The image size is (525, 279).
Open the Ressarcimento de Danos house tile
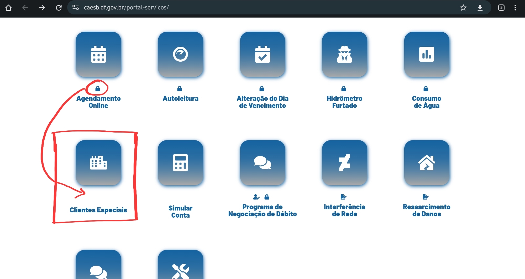pos(427,163)
